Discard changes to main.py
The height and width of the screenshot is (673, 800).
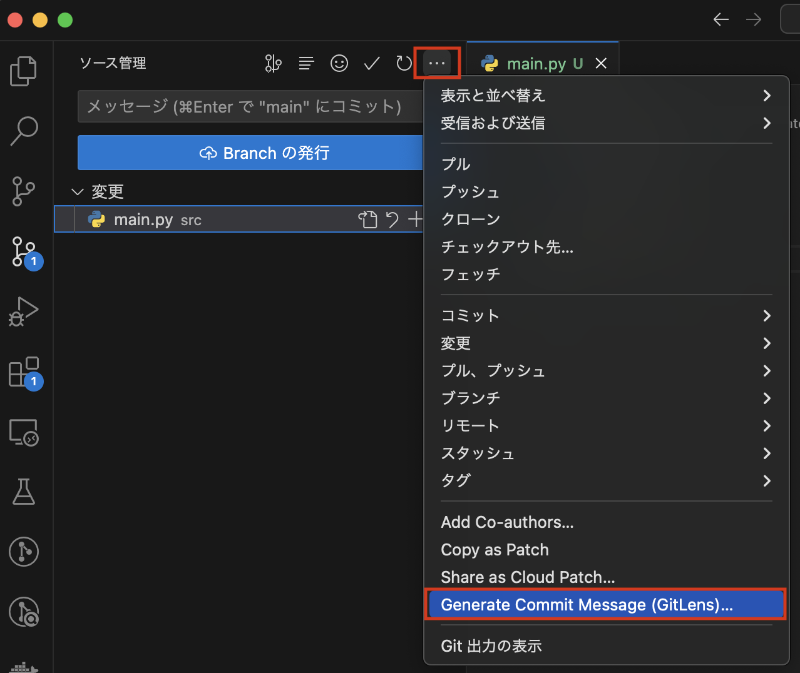coord(391,220)
